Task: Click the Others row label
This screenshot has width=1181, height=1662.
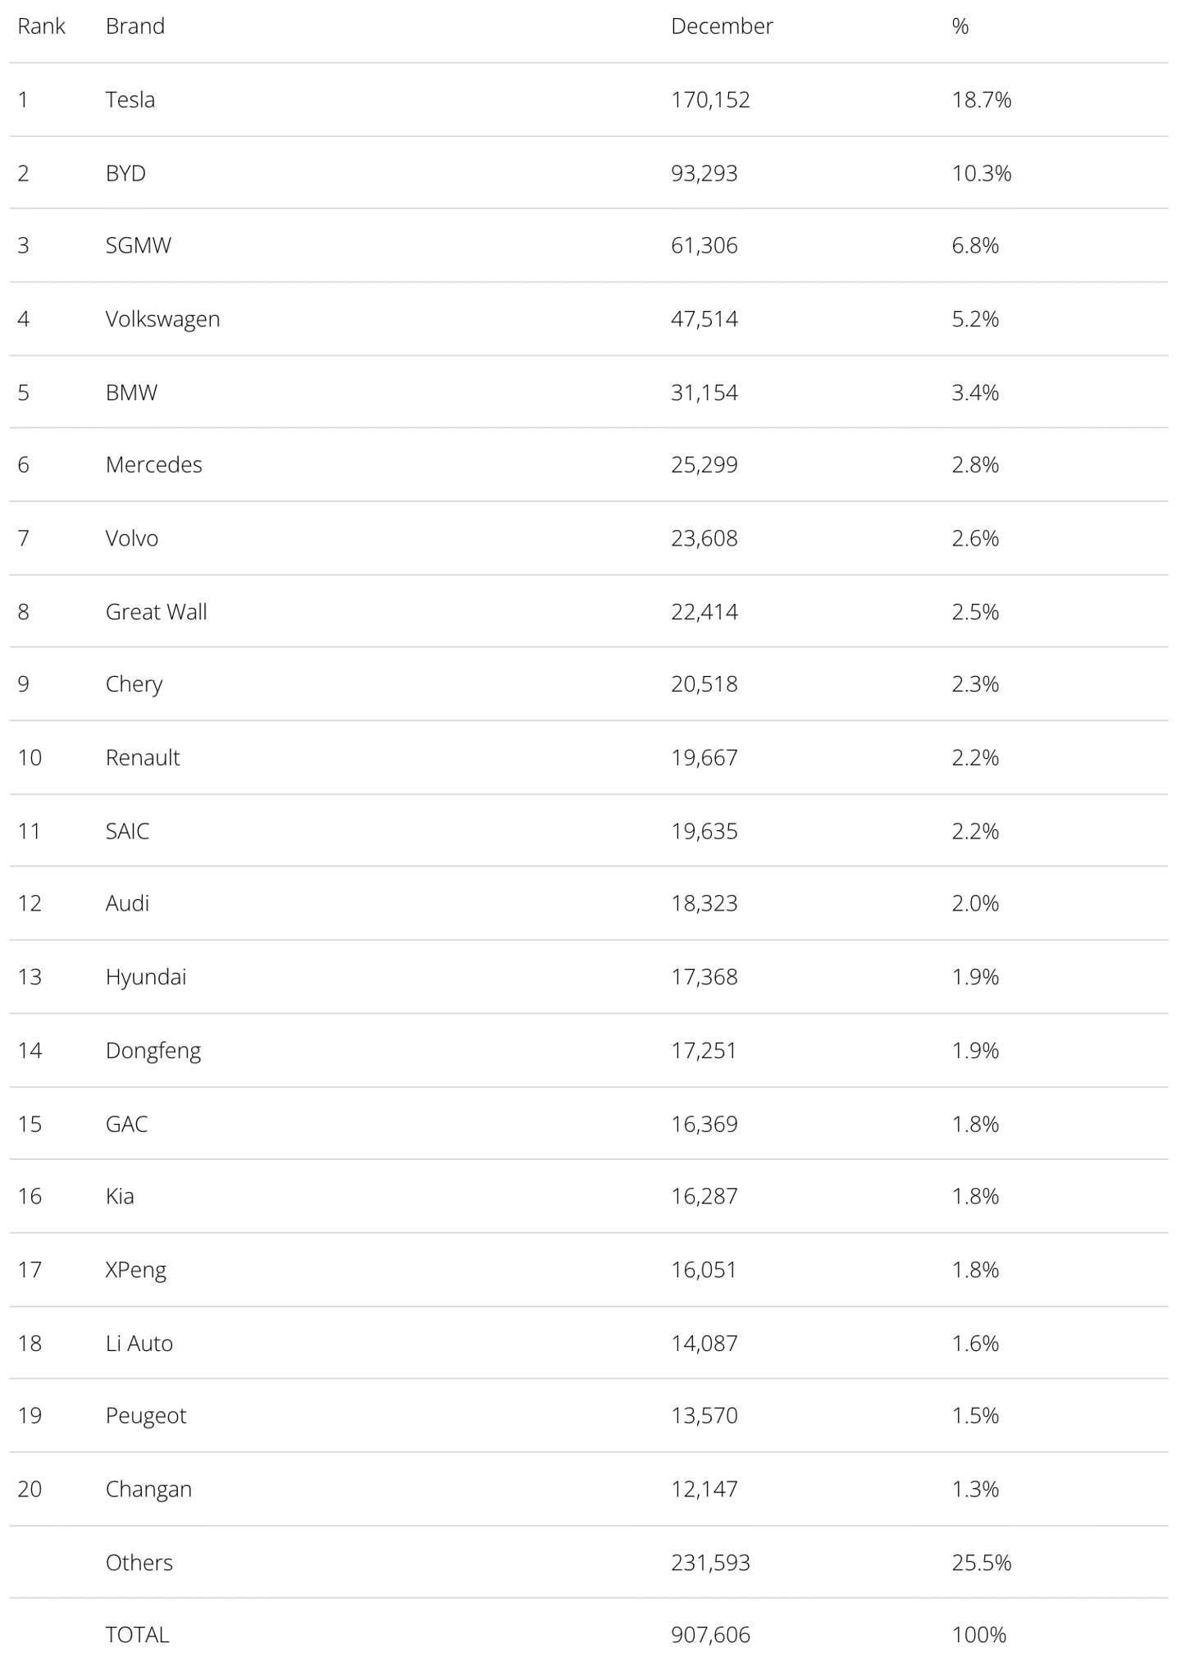Action: tap(139, 1562)
